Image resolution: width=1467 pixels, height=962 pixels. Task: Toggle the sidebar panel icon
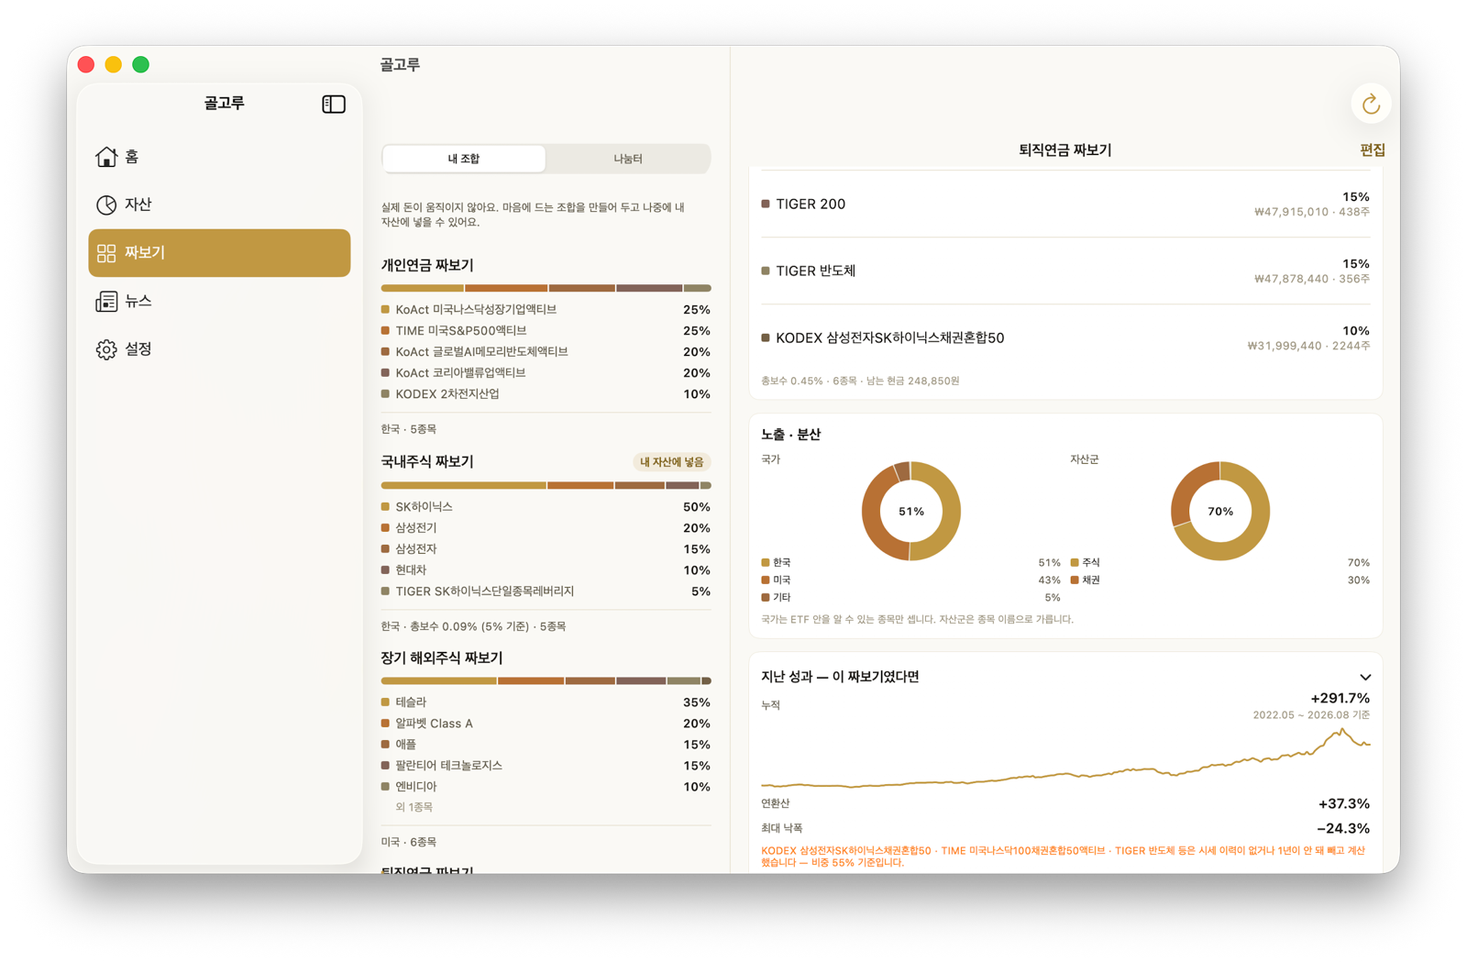tap(334, 104)
